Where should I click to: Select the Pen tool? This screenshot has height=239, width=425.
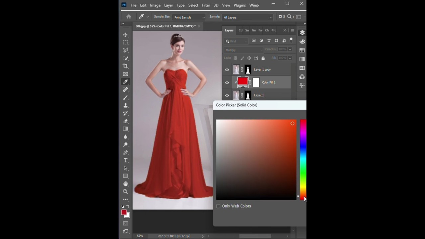tap(126, 153)
